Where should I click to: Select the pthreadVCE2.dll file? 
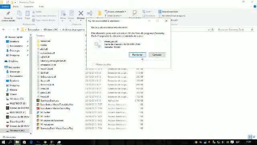click(x=47, y=65)
